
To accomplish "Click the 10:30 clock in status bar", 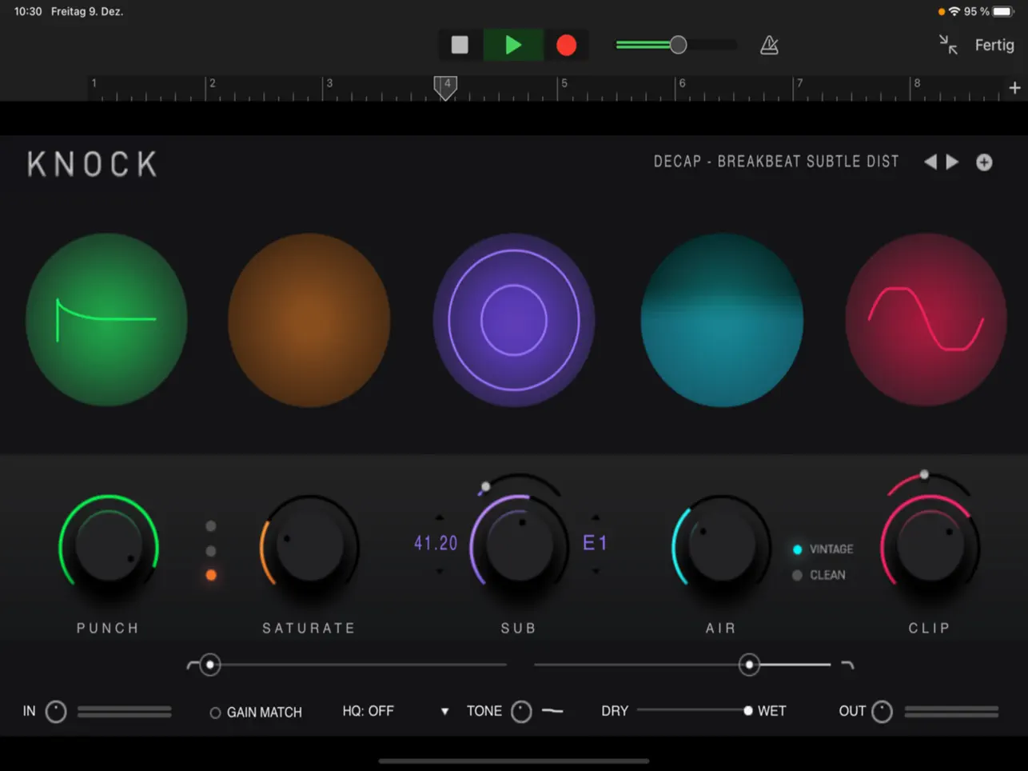I will (28, 11).
